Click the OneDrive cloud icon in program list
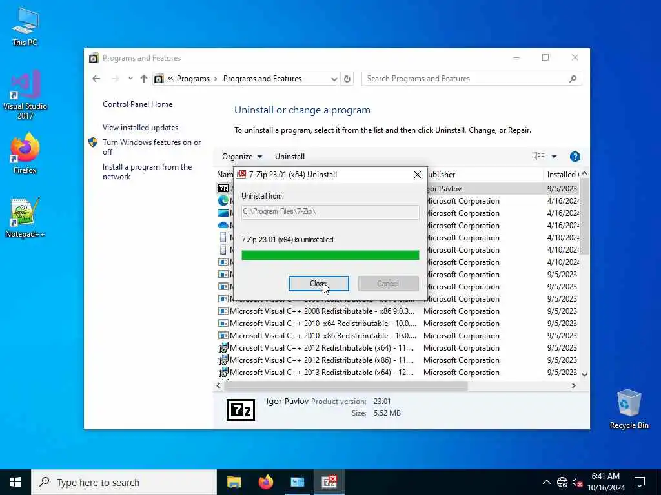This screenshot has height=495, width=661. tap(223, 225)
